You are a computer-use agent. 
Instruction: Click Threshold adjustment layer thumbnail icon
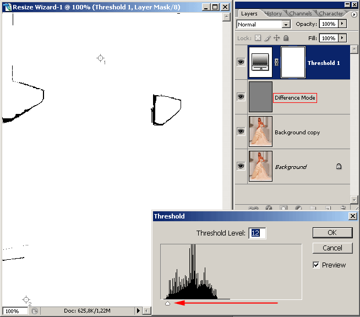[261, 63]
